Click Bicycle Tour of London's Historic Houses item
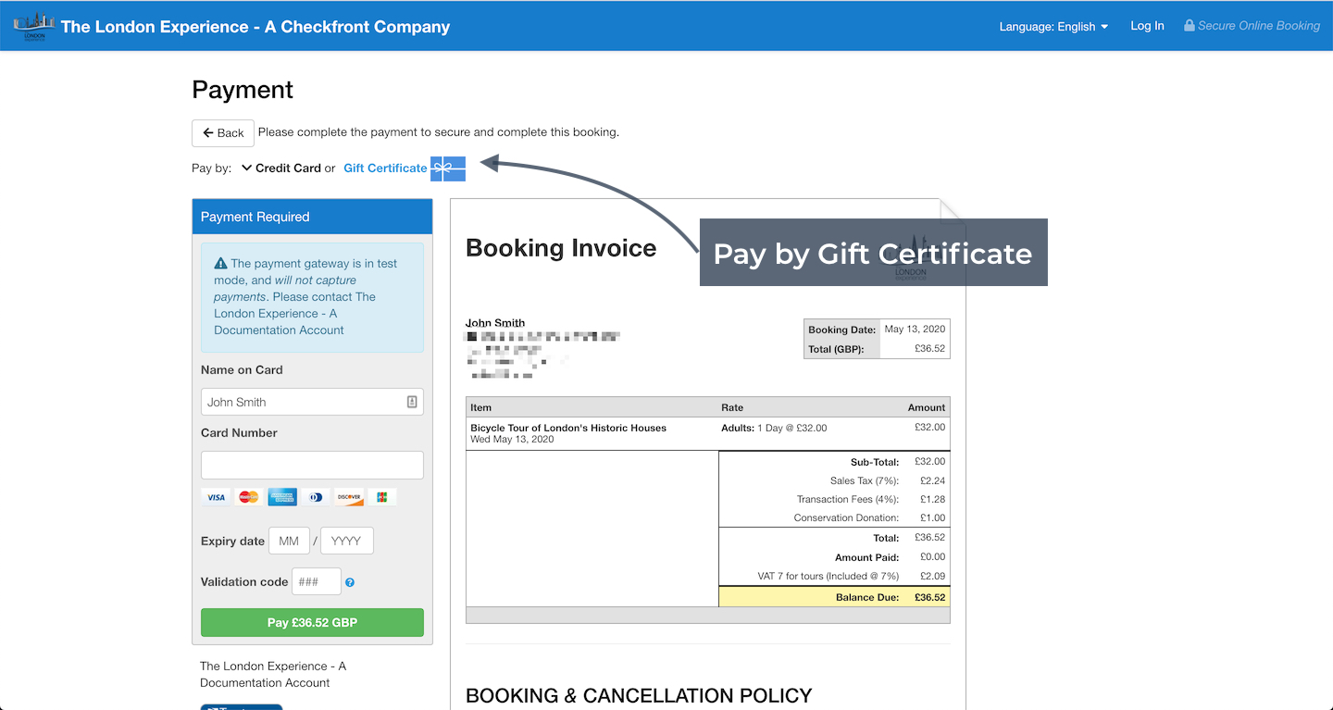The image size is (1333, 710). (568, 428)
